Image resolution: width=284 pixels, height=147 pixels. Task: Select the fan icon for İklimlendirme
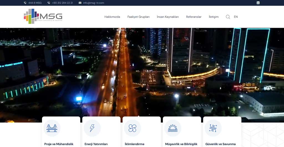(132, 128)
